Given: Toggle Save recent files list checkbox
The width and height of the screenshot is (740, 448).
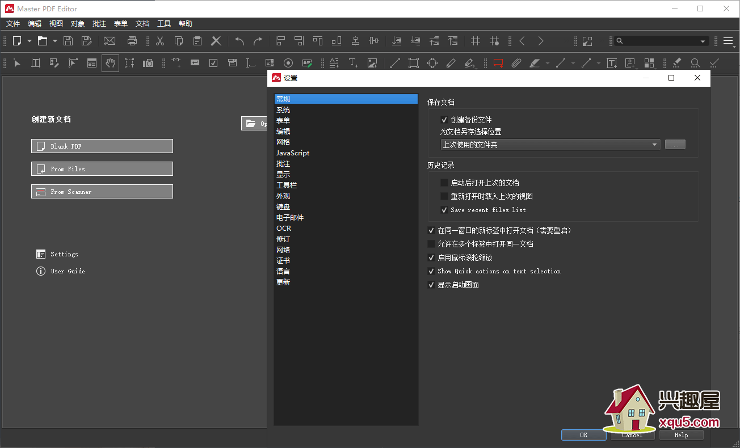Looking at the screenshot, I should (444, 210).
